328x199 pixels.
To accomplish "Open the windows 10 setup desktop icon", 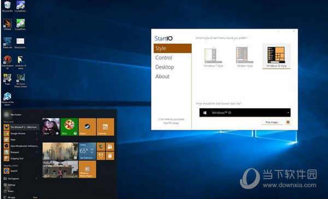I will click(21, 62).
